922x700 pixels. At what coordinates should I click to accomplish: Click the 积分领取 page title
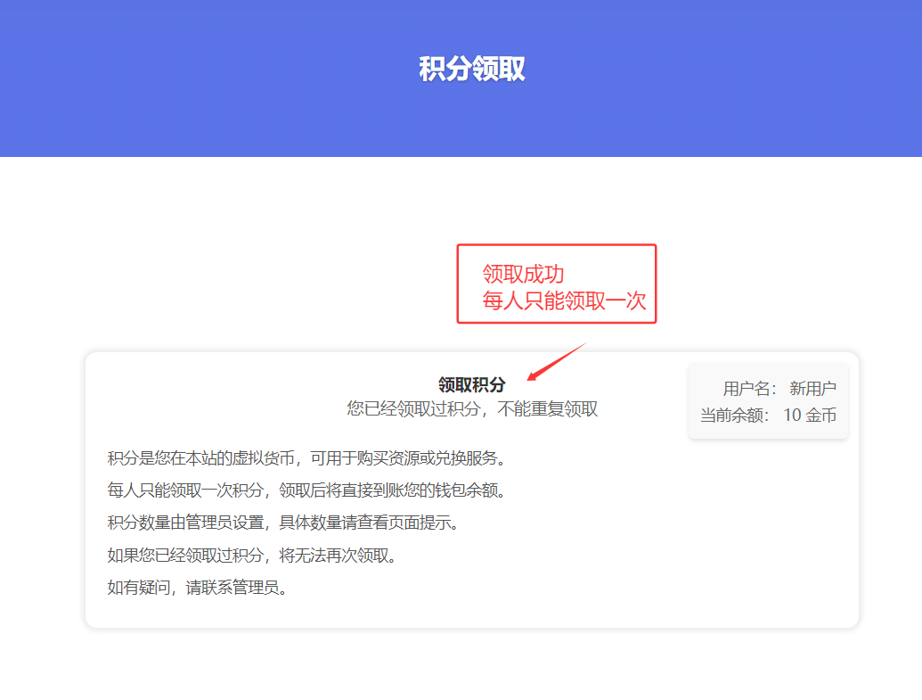point(472,70)
